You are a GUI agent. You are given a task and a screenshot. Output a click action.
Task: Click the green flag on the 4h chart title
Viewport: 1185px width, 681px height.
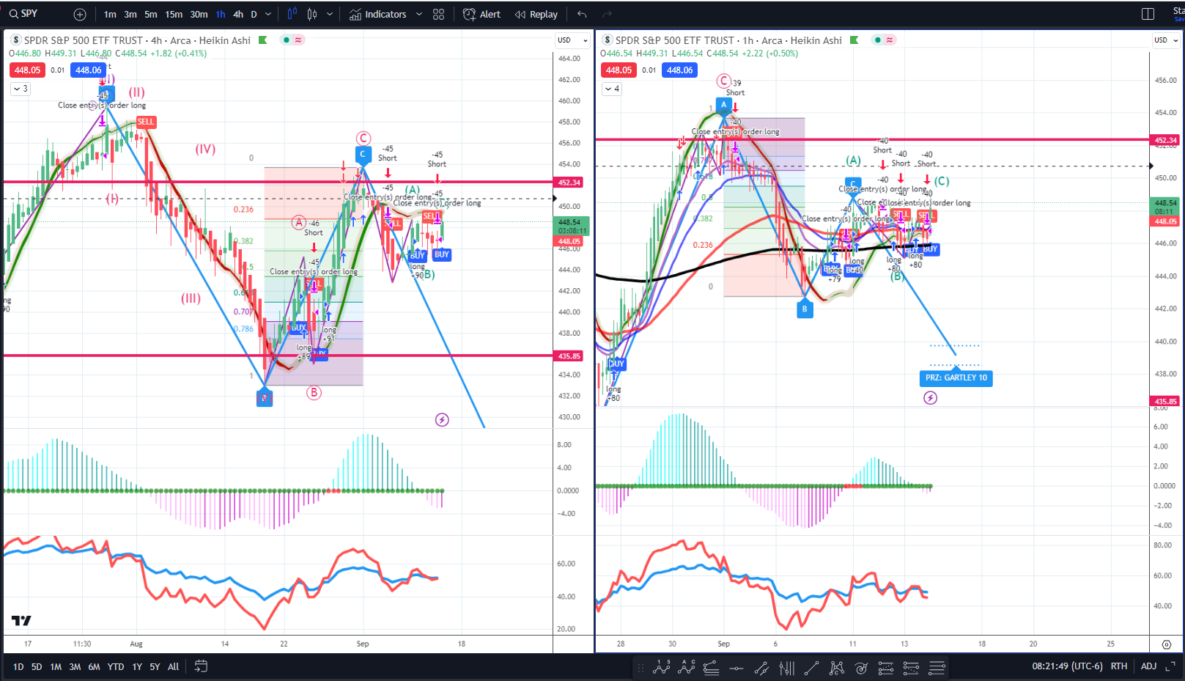(x=262, y=40)
